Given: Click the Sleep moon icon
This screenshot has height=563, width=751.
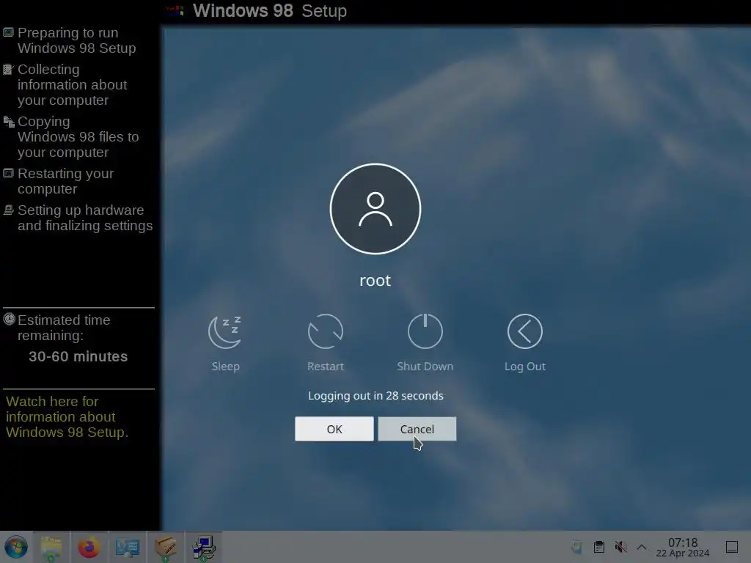Looking at the screenshot, I should click(225, 331).
